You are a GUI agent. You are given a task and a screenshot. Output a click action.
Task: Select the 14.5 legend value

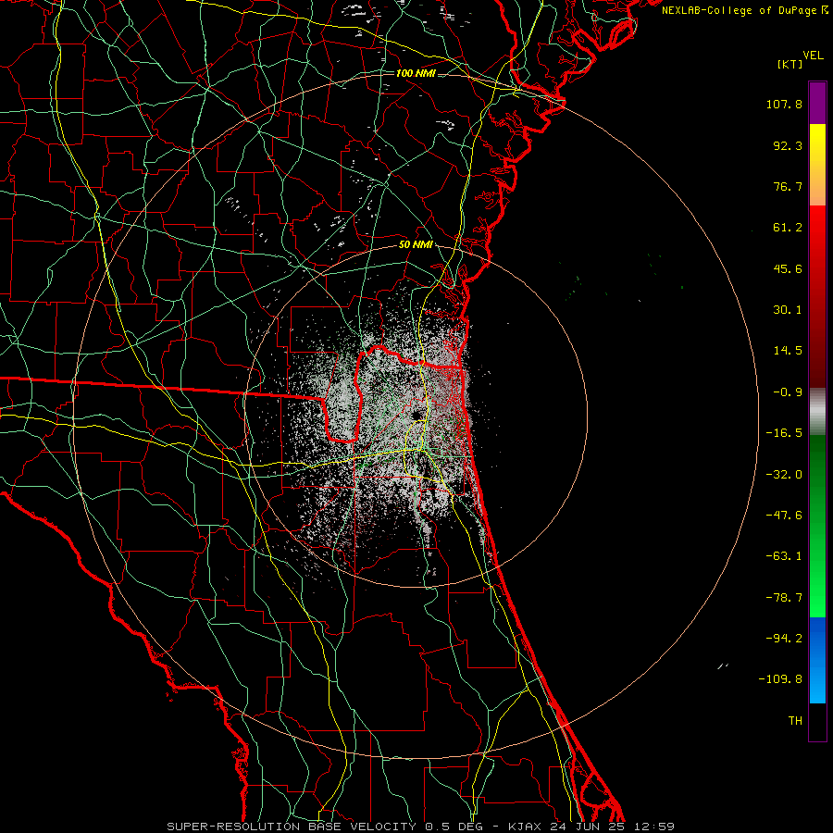pos(788,351)
